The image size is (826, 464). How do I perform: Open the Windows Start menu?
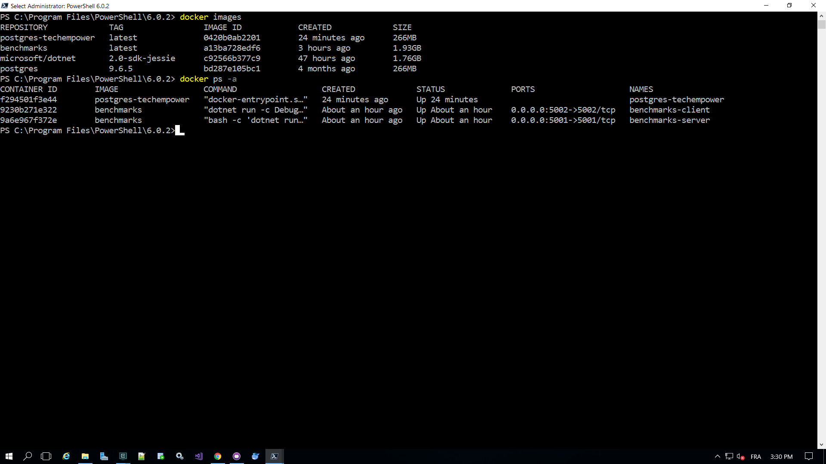tap(9, 456)
